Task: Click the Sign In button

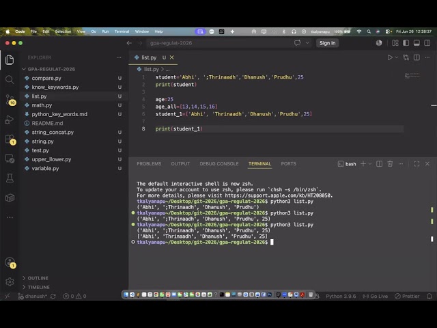Action: (x=328, y=43)
